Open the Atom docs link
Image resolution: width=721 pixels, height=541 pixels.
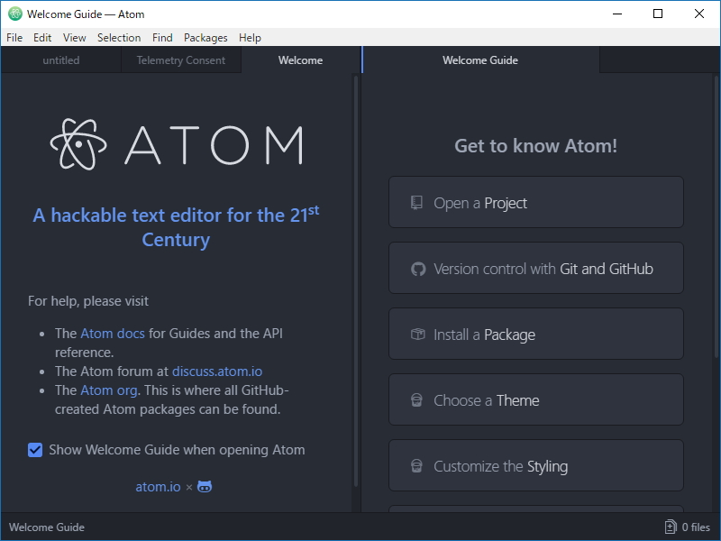pyautogui.click(x=112, y=333)
